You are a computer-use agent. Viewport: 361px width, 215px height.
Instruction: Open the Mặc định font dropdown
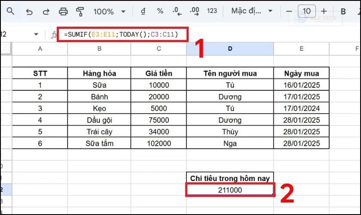point(252,11)
